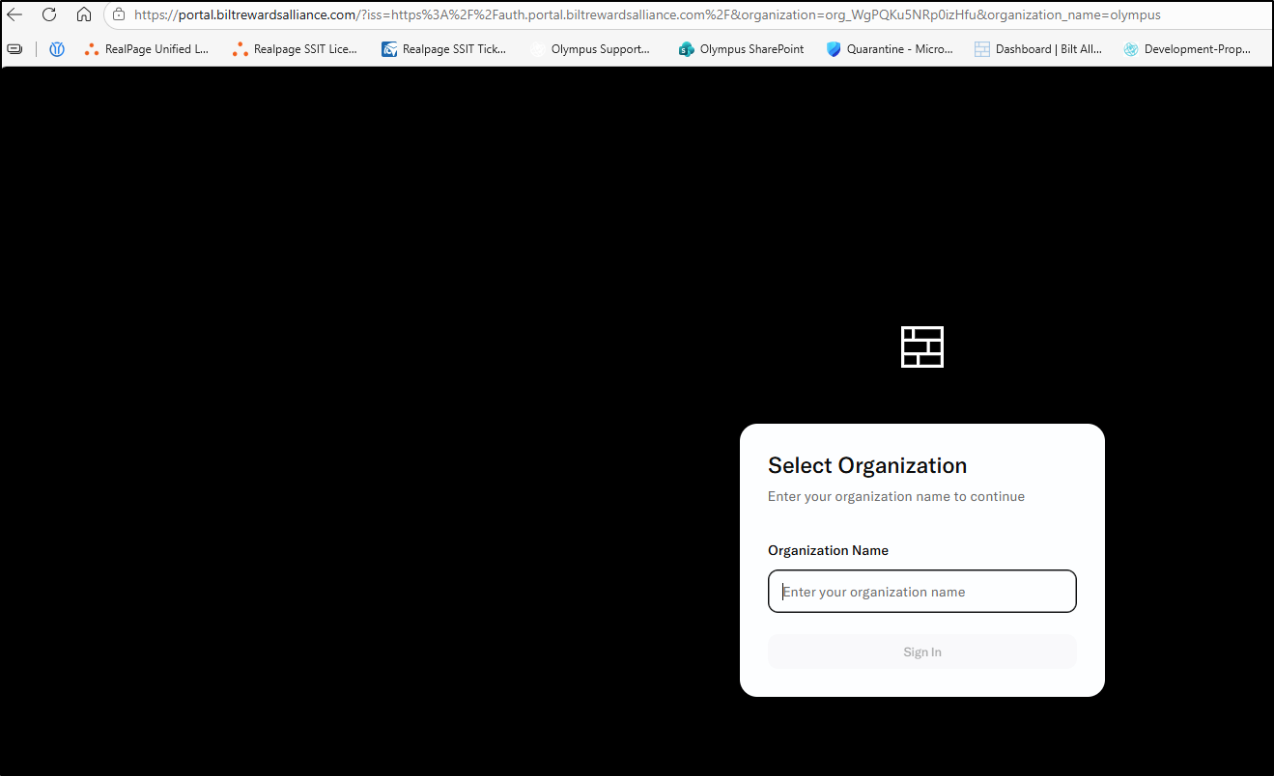The height and width of the screenshot is (776, 1274).
Task: Focus the Organization Name input field
Action: (x=922, y=591)
